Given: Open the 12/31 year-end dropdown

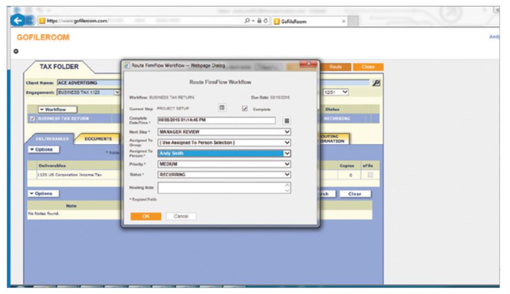Looking at the screenshot, I should [x=336, y=92].
